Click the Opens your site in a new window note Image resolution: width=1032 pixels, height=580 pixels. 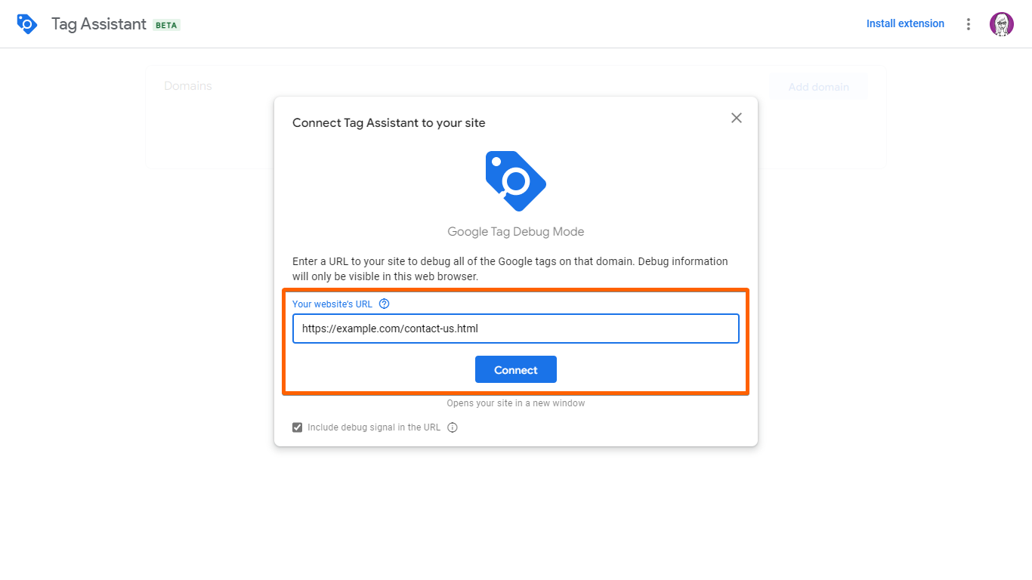516,403
